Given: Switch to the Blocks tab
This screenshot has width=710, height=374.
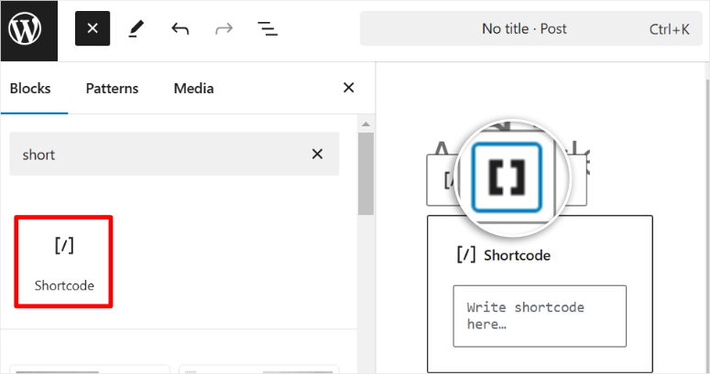Looking at the screenshot, I should click(30, 89).
